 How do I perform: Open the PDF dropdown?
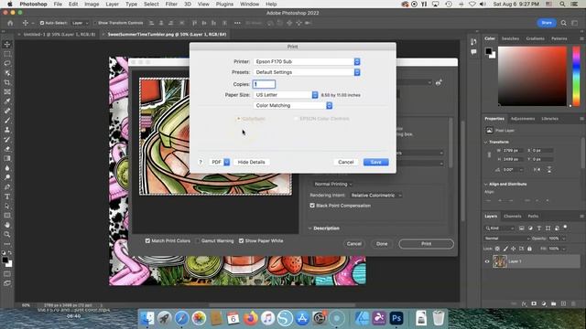pyautogui.click(x=220, y=163)
